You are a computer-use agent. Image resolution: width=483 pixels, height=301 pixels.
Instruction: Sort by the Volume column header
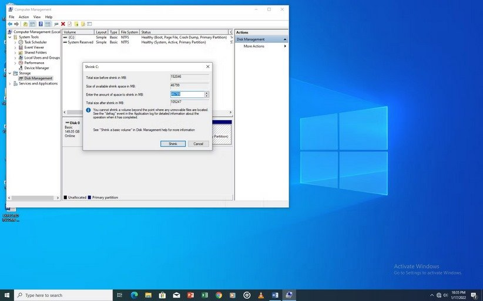pyautogui.click(x=78, y=32)
